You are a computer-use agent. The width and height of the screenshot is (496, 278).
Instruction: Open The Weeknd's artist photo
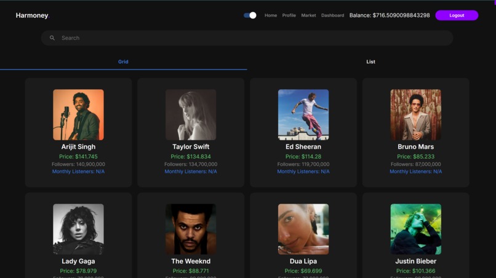pos(191,229)
